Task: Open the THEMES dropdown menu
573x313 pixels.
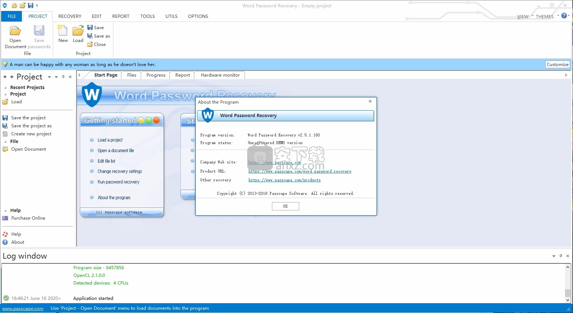Action: 547,16
